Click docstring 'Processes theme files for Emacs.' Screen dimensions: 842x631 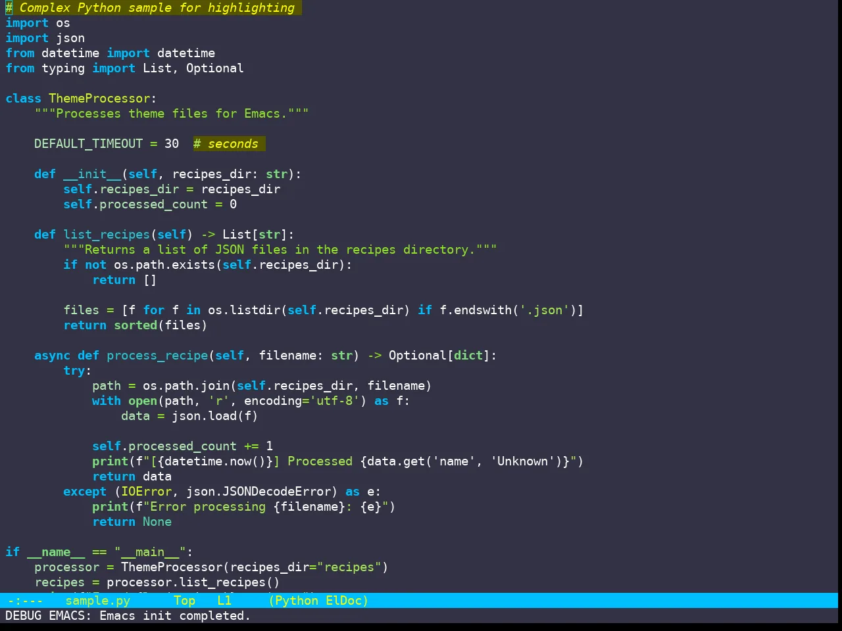pos(172,114)
